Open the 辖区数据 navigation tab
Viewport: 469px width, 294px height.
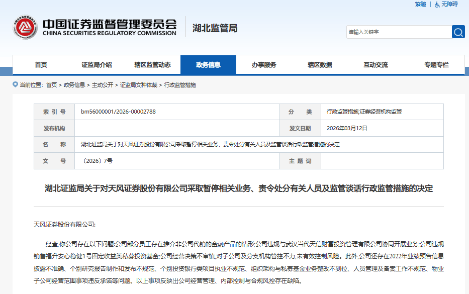click(320, 65)
